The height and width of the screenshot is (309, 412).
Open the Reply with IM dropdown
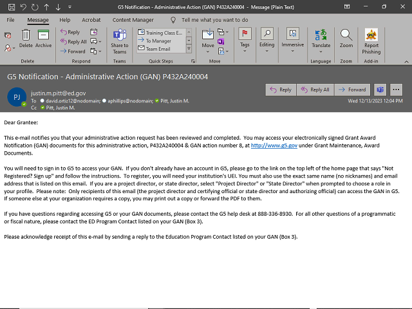pos(96,41)
